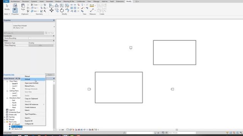Image resolution: width=243 pixels, height=136 pixels.
Task: Select the Cut geometry tool
Action: pyautogui.click(x=34, y=8)
